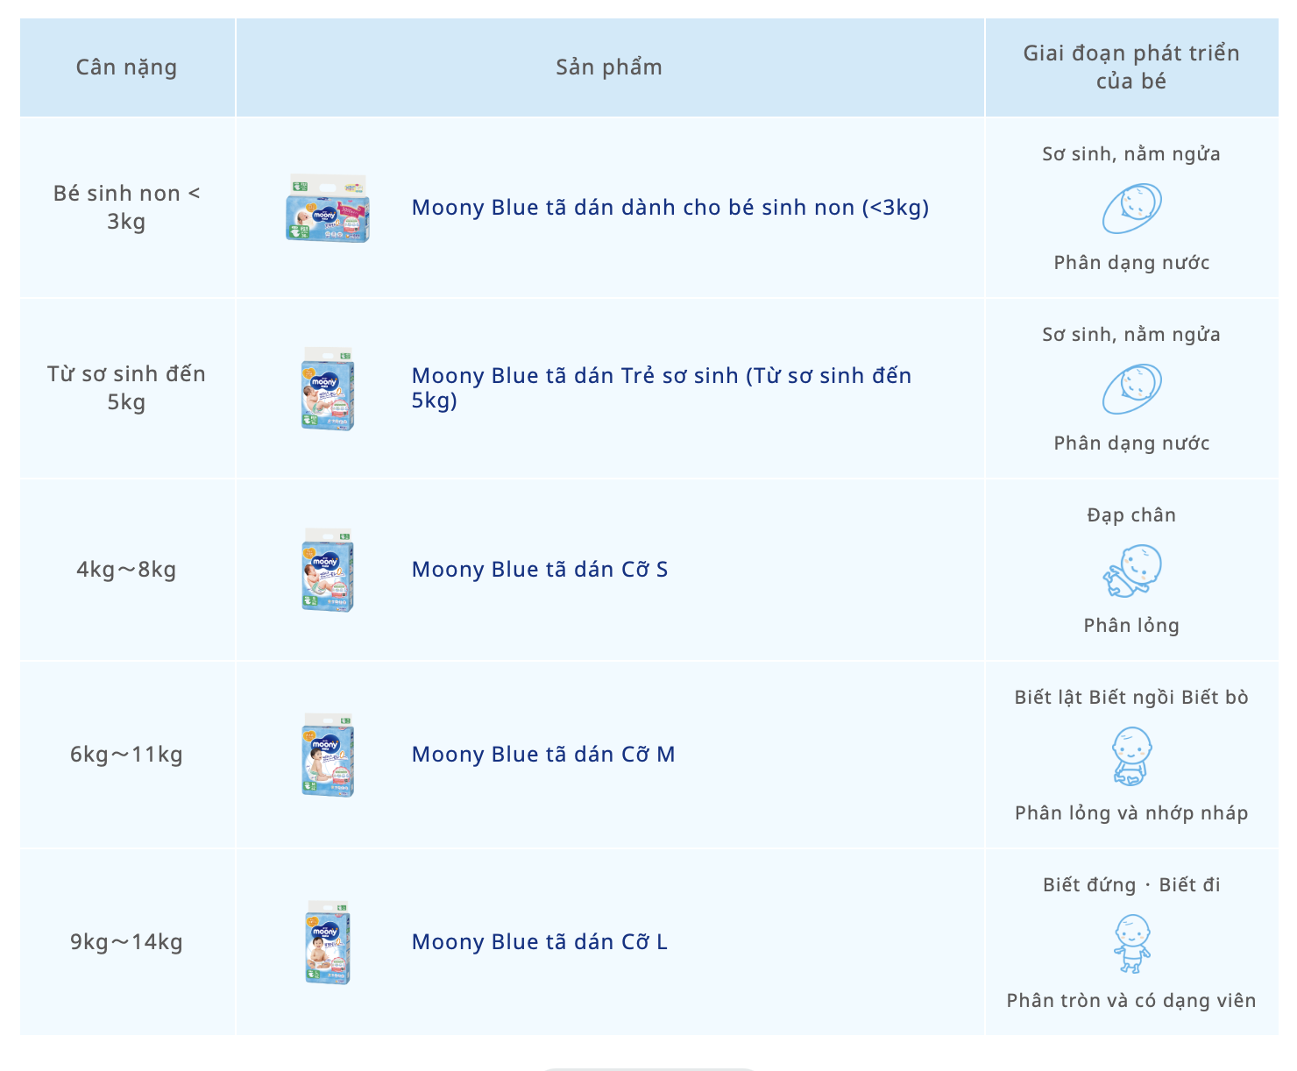Click the kicking baby icon under Đạp chân
The image size is (1297, 1071).
click(x=1131, y=571)
